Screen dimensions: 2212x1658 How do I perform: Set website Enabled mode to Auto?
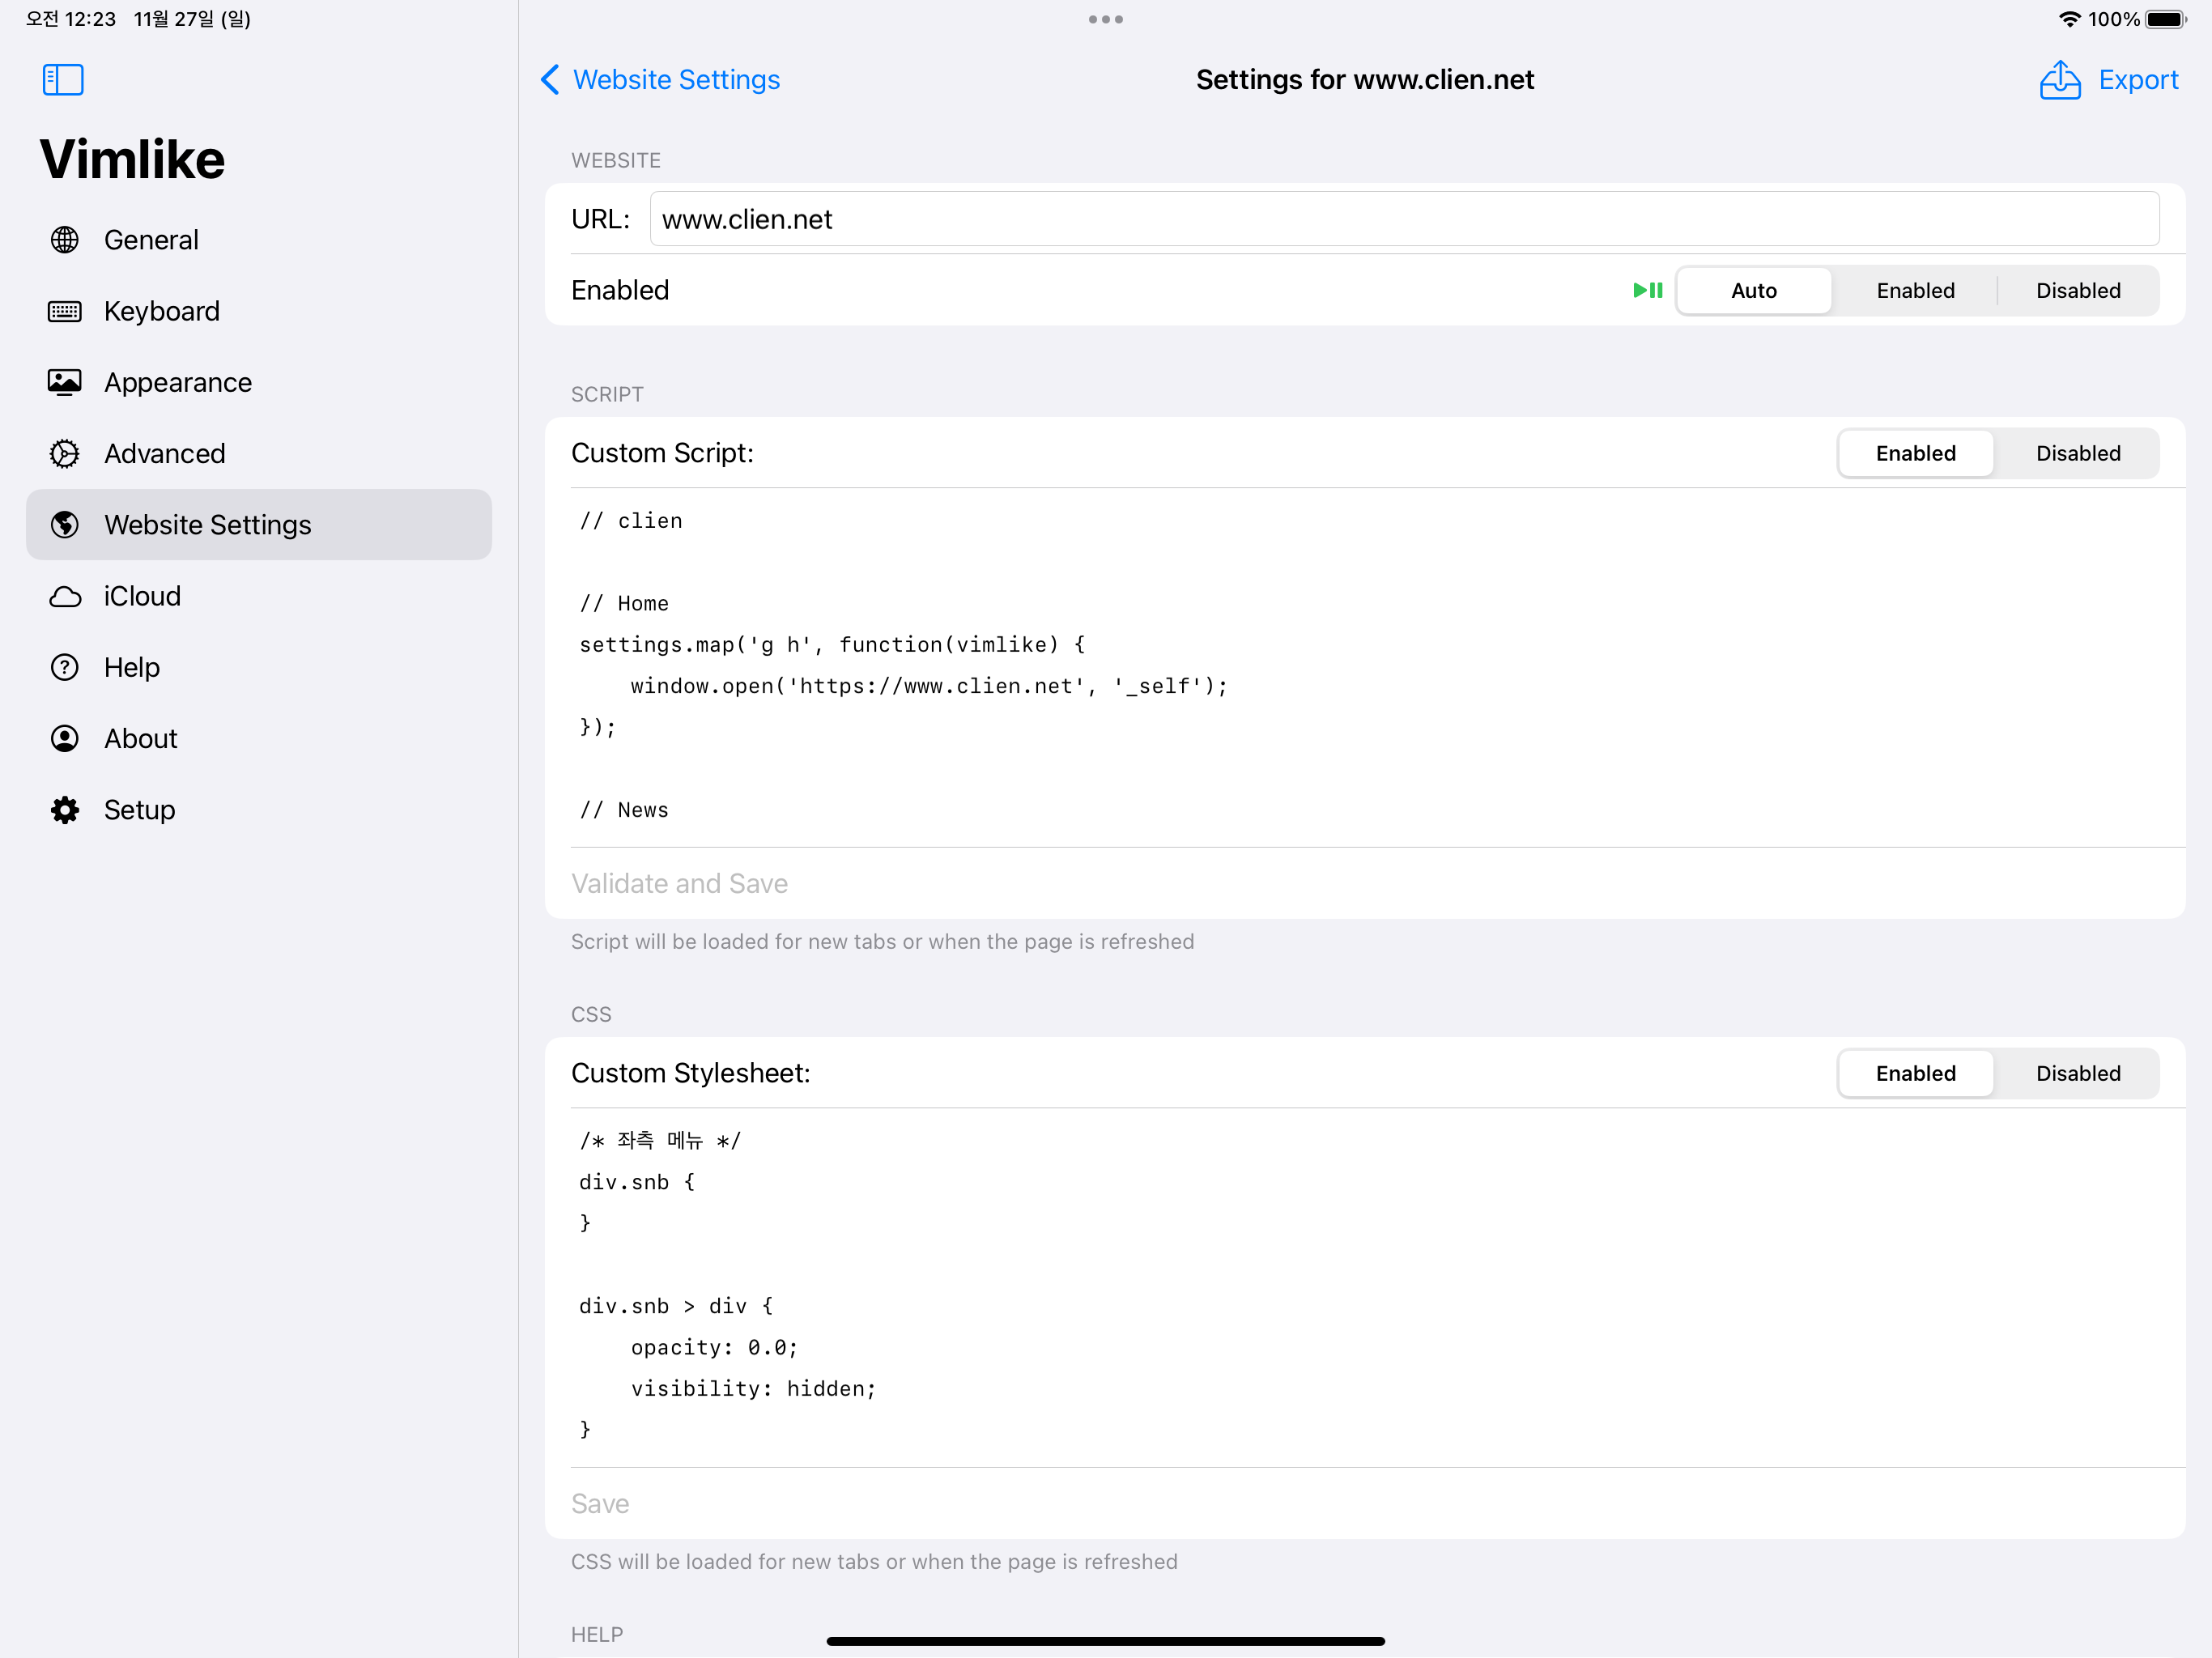coord(1753,290)
